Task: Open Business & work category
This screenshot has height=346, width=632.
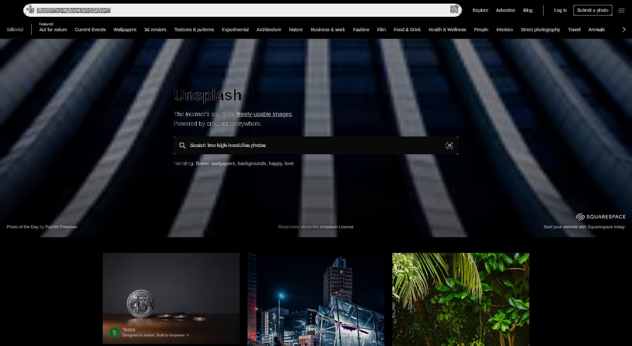Action: pos(328,30)
